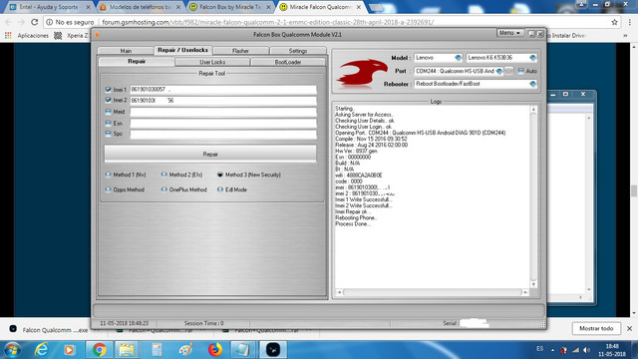Click network signal icon in tray
The width and height of the screenshot is (638, 359).
coord(575,350)
